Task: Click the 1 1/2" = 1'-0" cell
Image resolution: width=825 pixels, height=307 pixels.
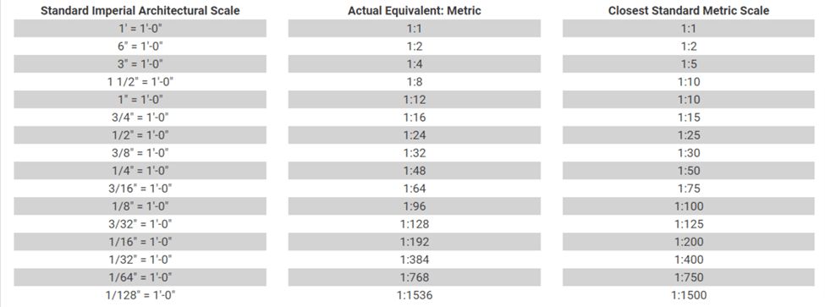Action: (x=140, y=82)
